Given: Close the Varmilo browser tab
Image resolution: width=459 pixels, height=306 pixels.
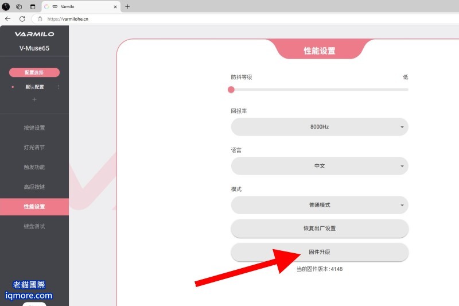Looking at the screenshot, I should click(x=115, y=7).
